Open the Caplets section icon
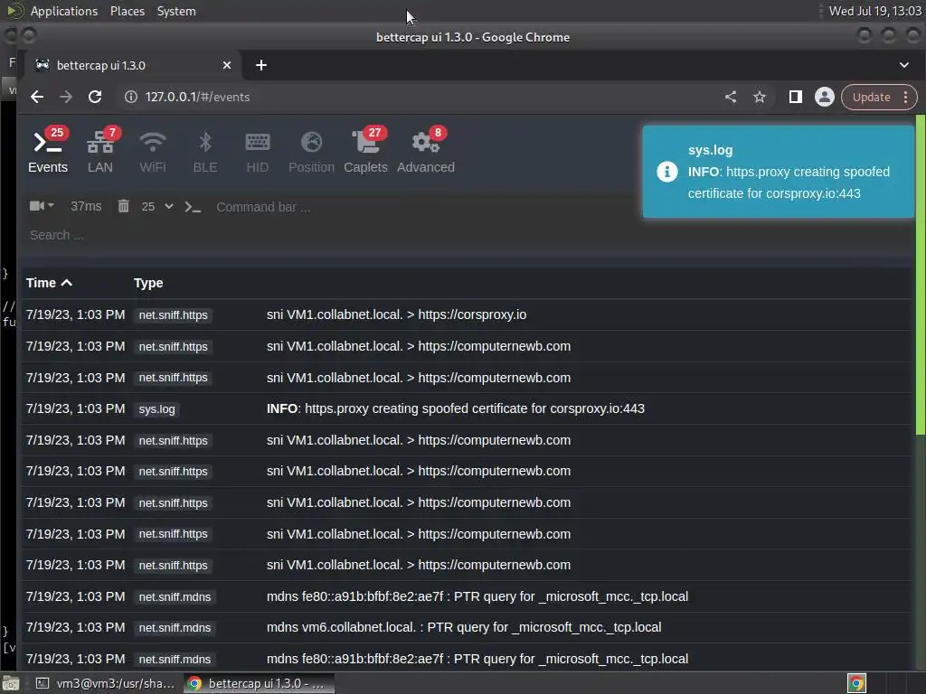 pyautogui.click(x=365, y=151)
